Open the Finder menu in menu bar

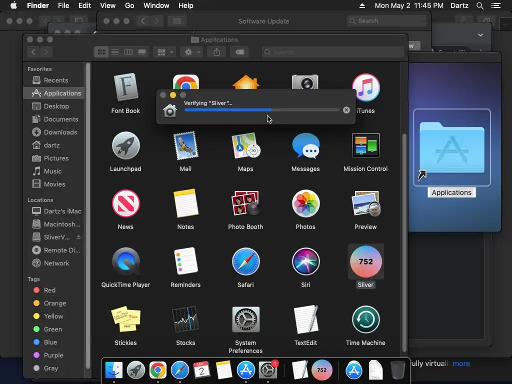38,5
